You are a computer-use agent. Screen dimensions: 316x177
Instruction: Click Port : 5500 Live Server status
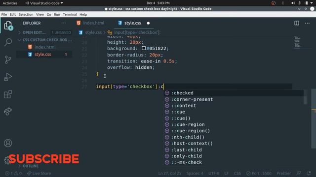coord(259,173)
